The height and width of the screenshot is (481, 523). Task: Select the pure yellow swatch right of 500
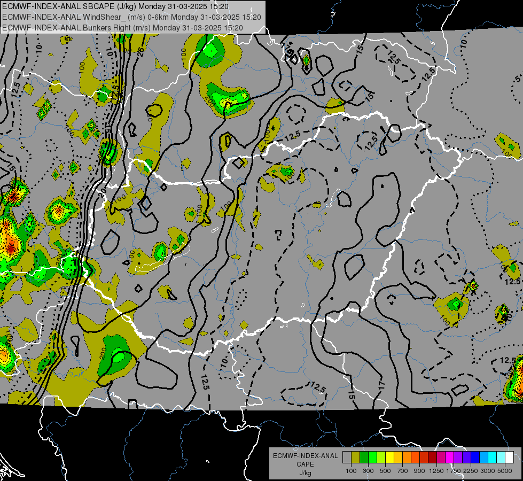[x=389, y=457]
